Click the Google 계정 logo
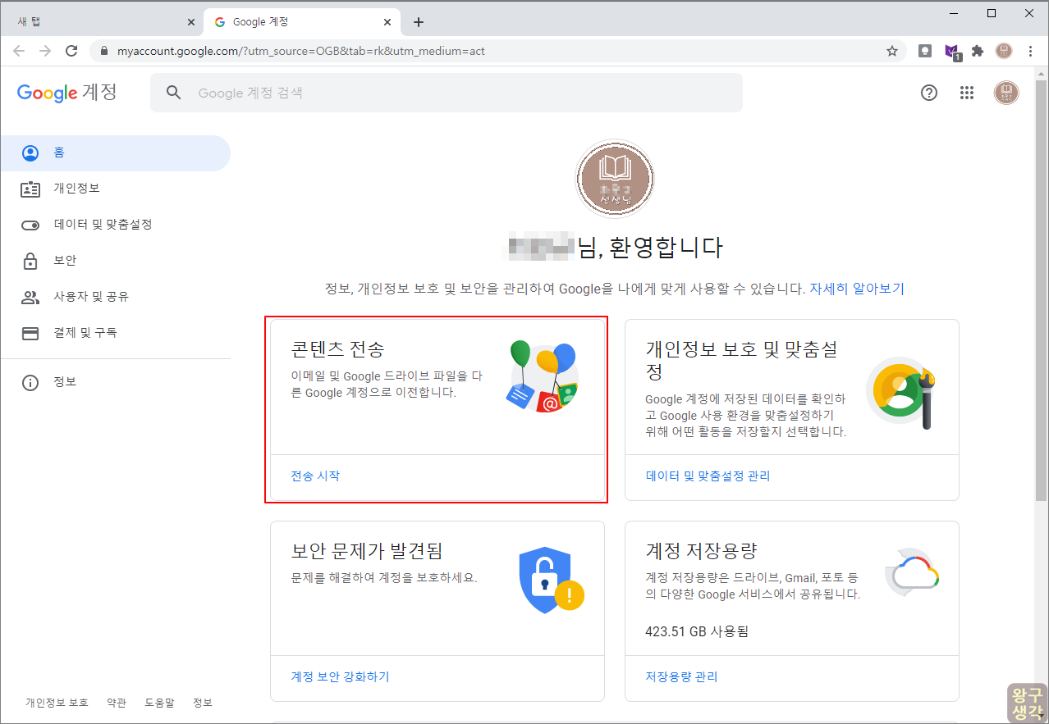 [x=67, y=93]
